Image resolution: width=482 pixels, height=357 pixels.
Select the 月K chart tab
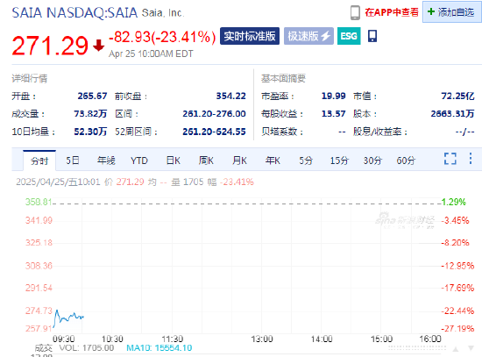point(239,161)
